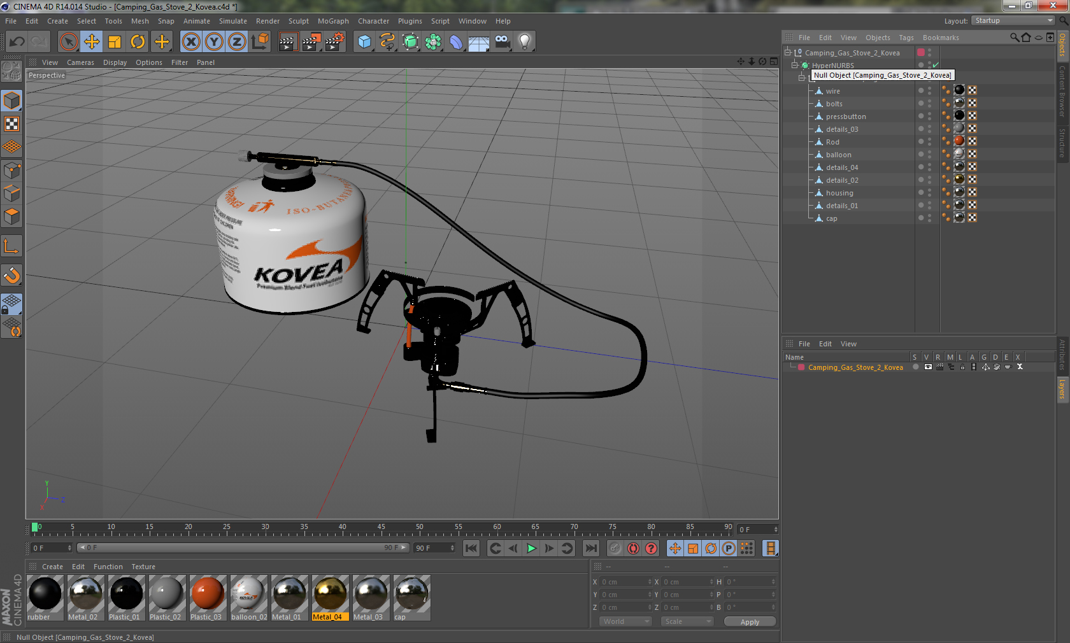Screen dimensions: 1070x643
Task: Click the Rod object's red material tag
Action: pyautogui.click(x=959, y=141)
